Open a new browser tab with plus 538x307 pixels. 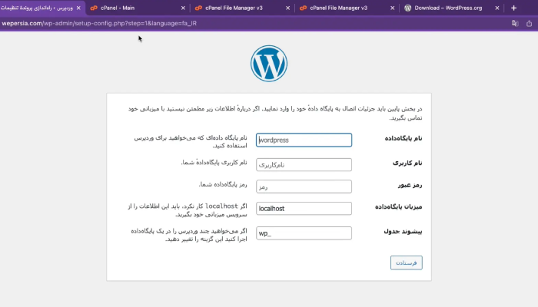pos(513,8)
